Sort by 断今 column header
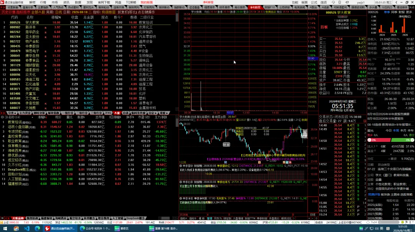Image resolution: width=415 pixels, height=232 pixels. 118,17
